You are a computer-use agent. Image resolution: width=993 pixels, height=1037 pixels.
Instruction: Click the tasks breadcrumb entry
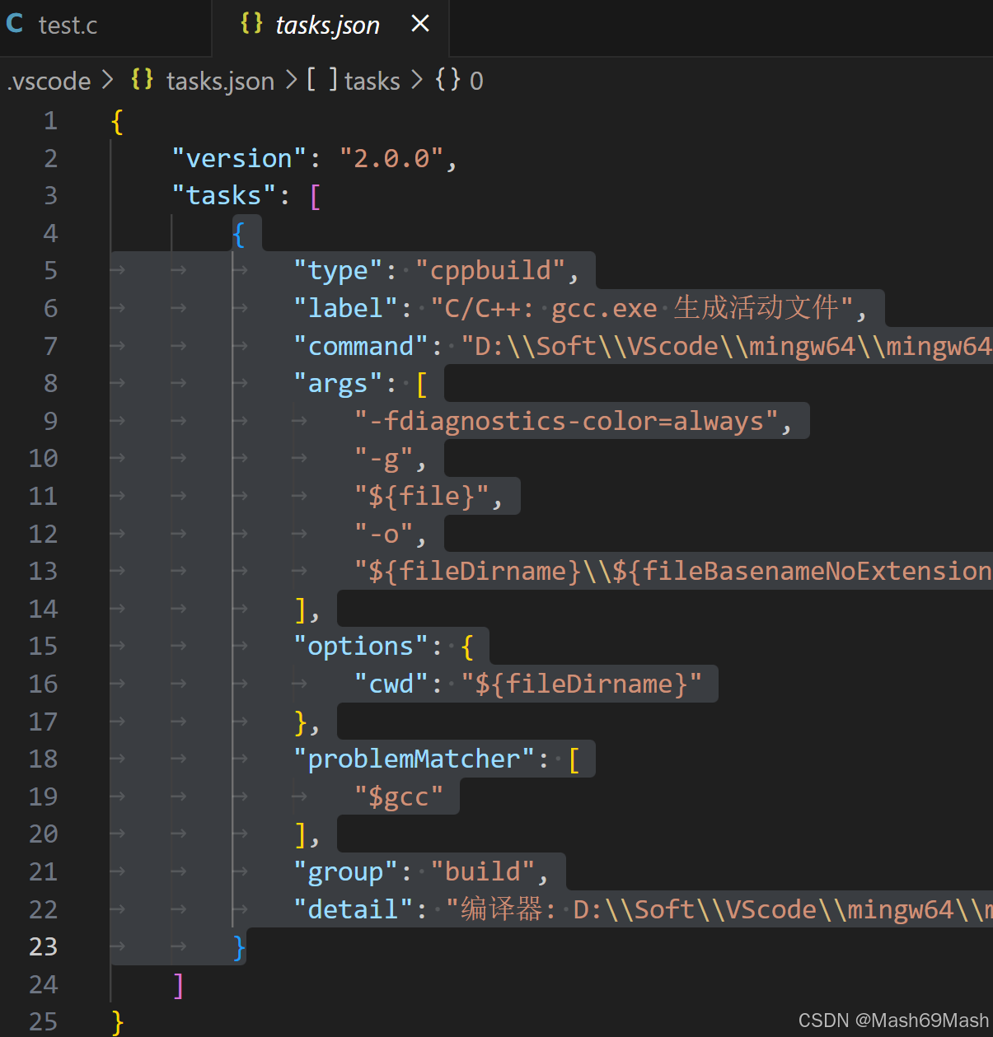[x=372, y=80]
